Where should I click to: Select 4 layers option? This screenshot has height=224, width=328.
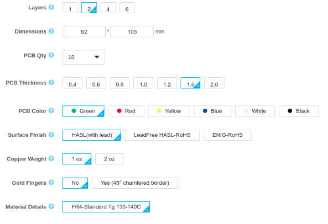click(108, 8)
